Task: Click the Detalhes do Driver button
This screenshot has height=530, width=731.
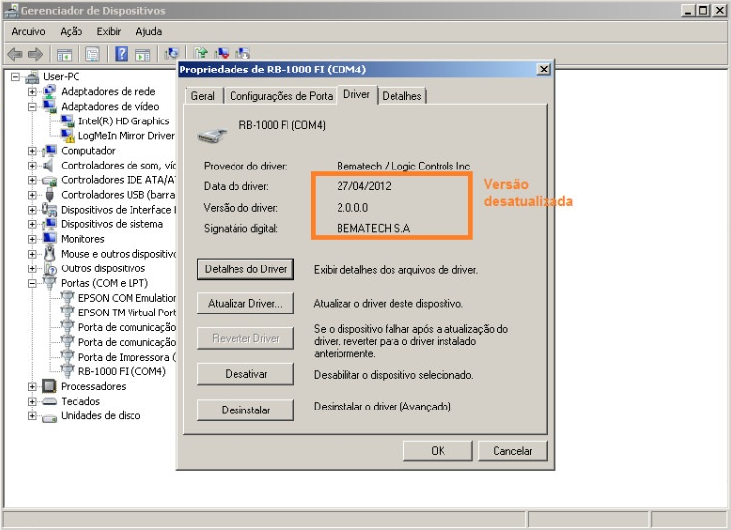Action: tap(245, 268)
